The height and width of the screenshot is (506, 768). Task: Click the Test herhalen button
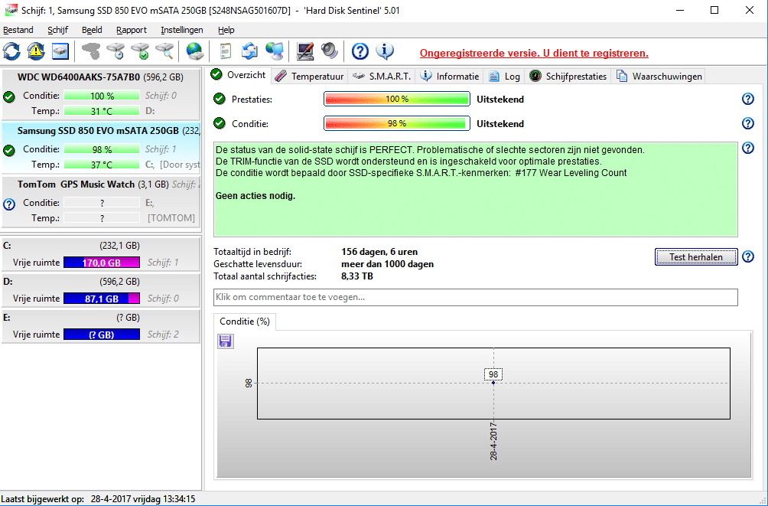[x=696, y=257]
